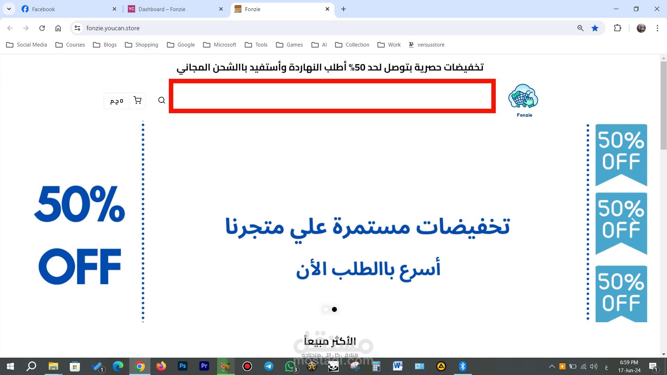Image resolution: width=667 pixels, height=375 pixels.
Task: Click the store search magnifier icon
Action: (x=162, y=100)
